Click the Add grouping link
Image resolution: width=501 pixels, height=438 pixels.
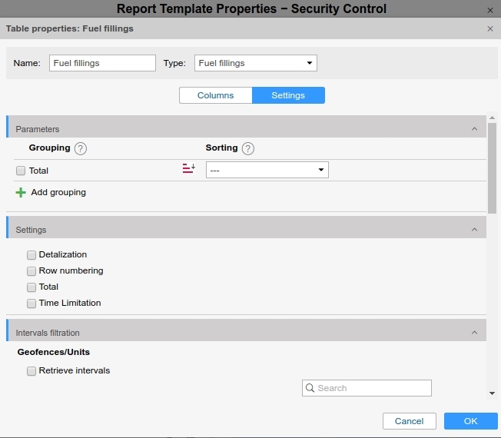[x=58, y=192]
